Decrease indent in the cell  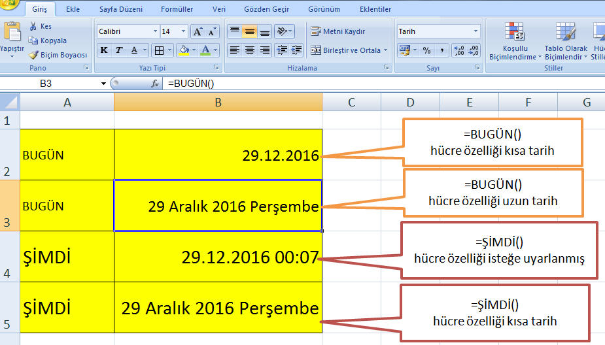(x=282, y=50)
